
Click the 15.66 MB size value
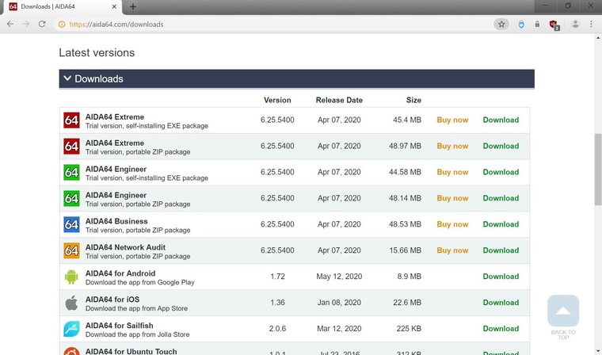tap(405, 250)
